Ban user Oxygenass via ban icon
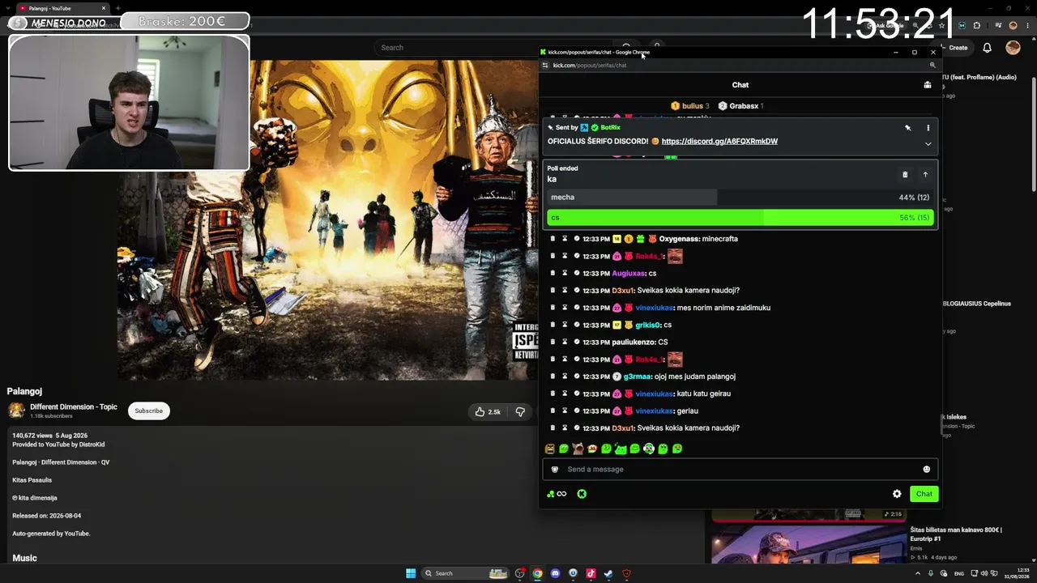This screenshot has width=1037, height=583. [577, 239]
